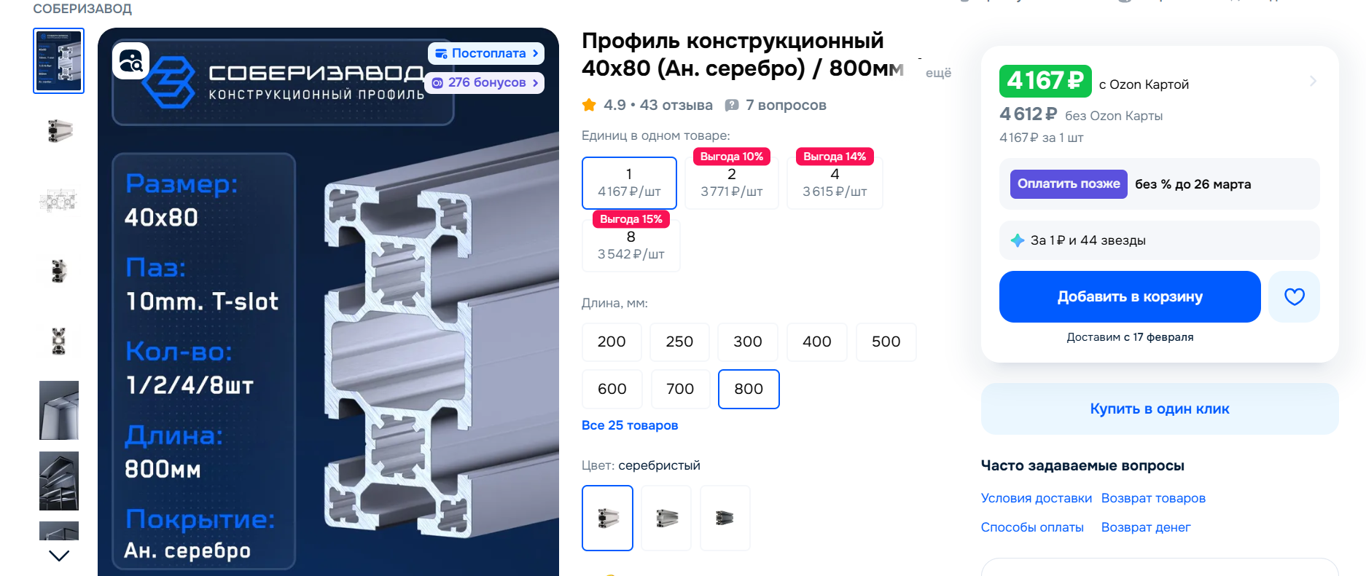Click Купить в один клик
Screen dimensions: 1366x576
point(1160,409)
